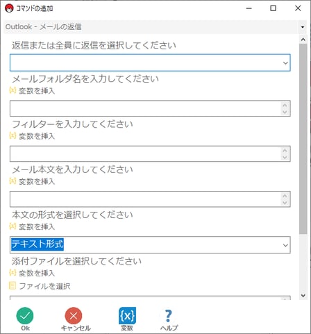Click the scrollbar up arrow
This screenshot has height=334, width=311.
point(303,40)
